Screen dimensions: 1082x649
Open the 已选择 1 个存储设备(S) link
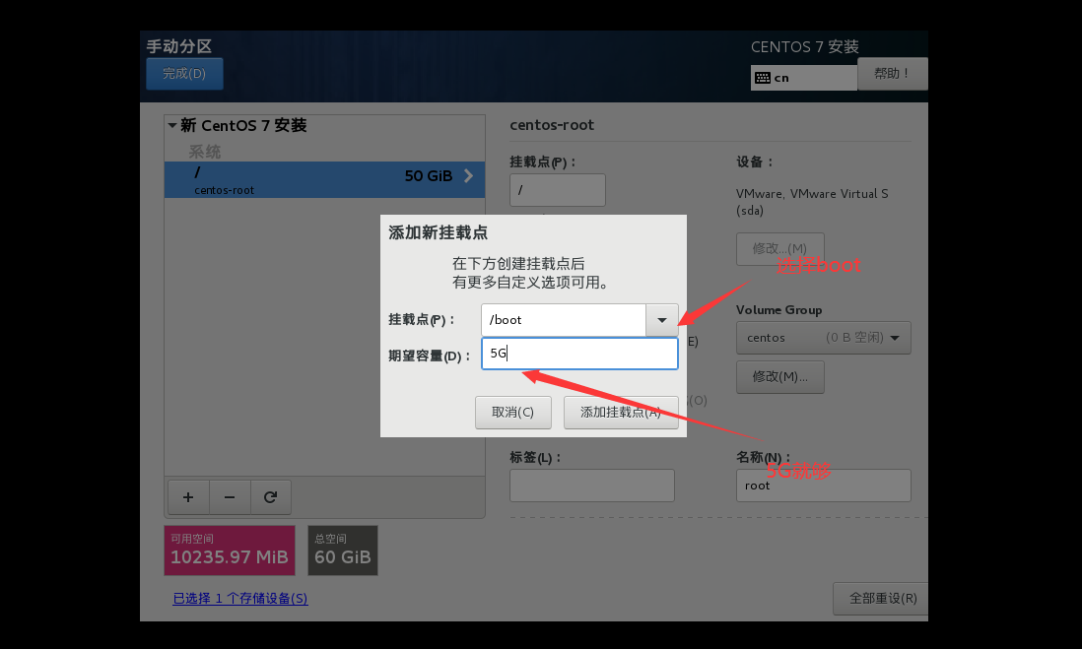pos(240,599)
